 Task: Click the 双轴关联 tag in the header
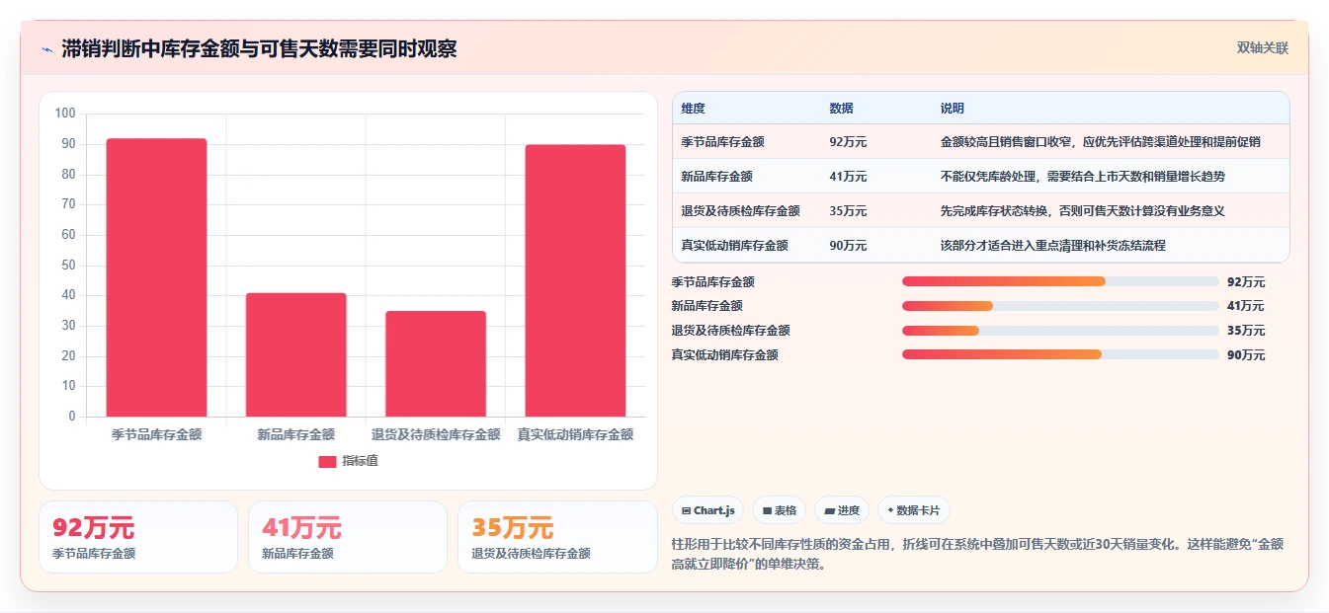click(x=1262, y=47)
